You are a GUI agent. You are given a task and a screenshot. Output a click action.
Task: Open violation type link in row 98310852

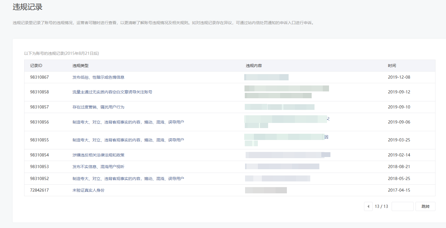128,179
